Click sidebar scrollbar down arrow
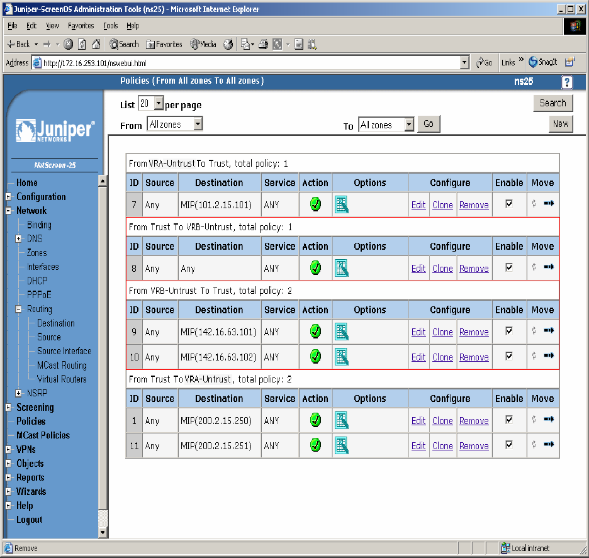The height and width of the screenshot is (558, 589). click(x=103, y=532)
